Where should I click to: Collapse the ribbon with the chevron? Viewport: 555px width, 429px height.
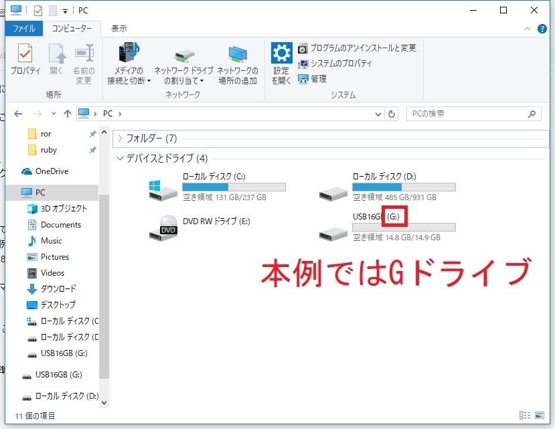point(528,29)
